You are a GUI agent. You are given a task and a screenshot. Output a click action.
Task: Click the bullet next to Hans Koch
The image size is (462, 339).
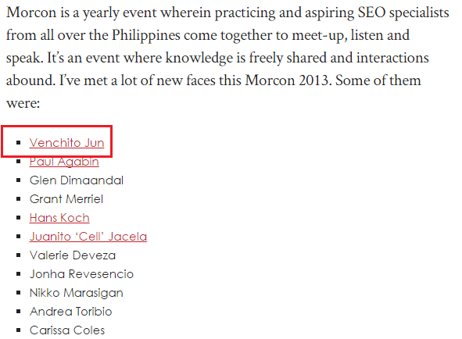(19, 218)
